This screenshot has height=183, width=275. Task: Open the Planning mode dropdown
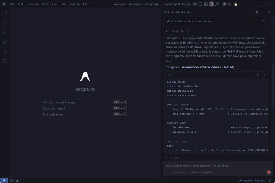(178, 172)
